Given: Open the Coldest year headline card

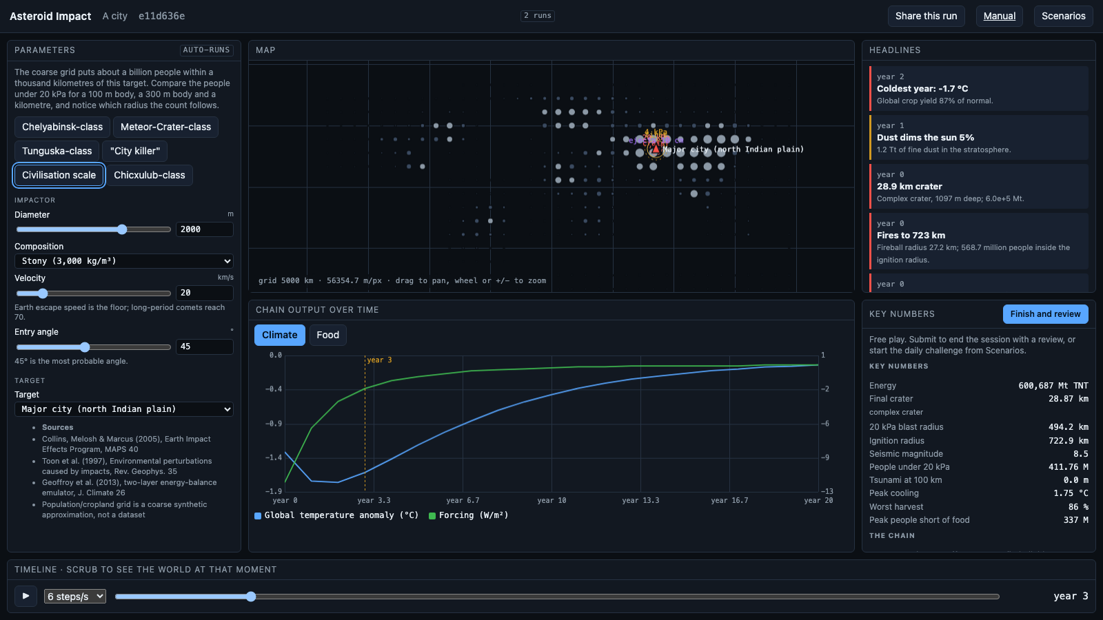Looking at the screenshot, I should pos(979,88).
